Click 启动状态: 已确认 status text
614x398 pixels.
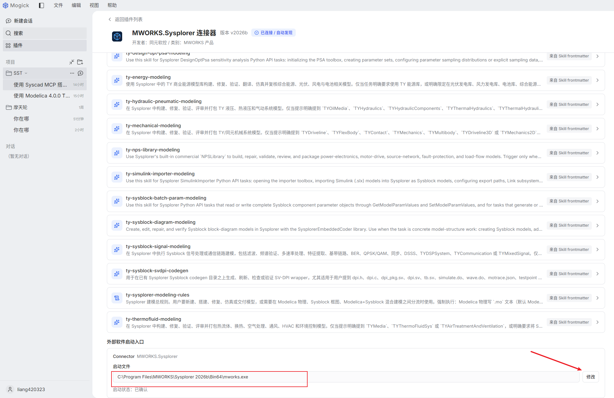(130, 390)
